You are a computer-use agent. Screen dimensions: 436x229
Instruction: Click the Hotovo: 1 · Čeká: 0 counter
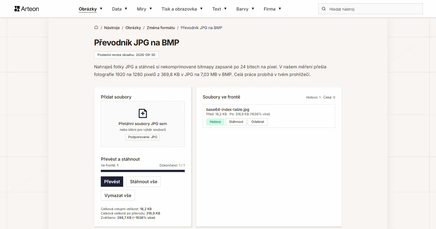click(321, 97)
